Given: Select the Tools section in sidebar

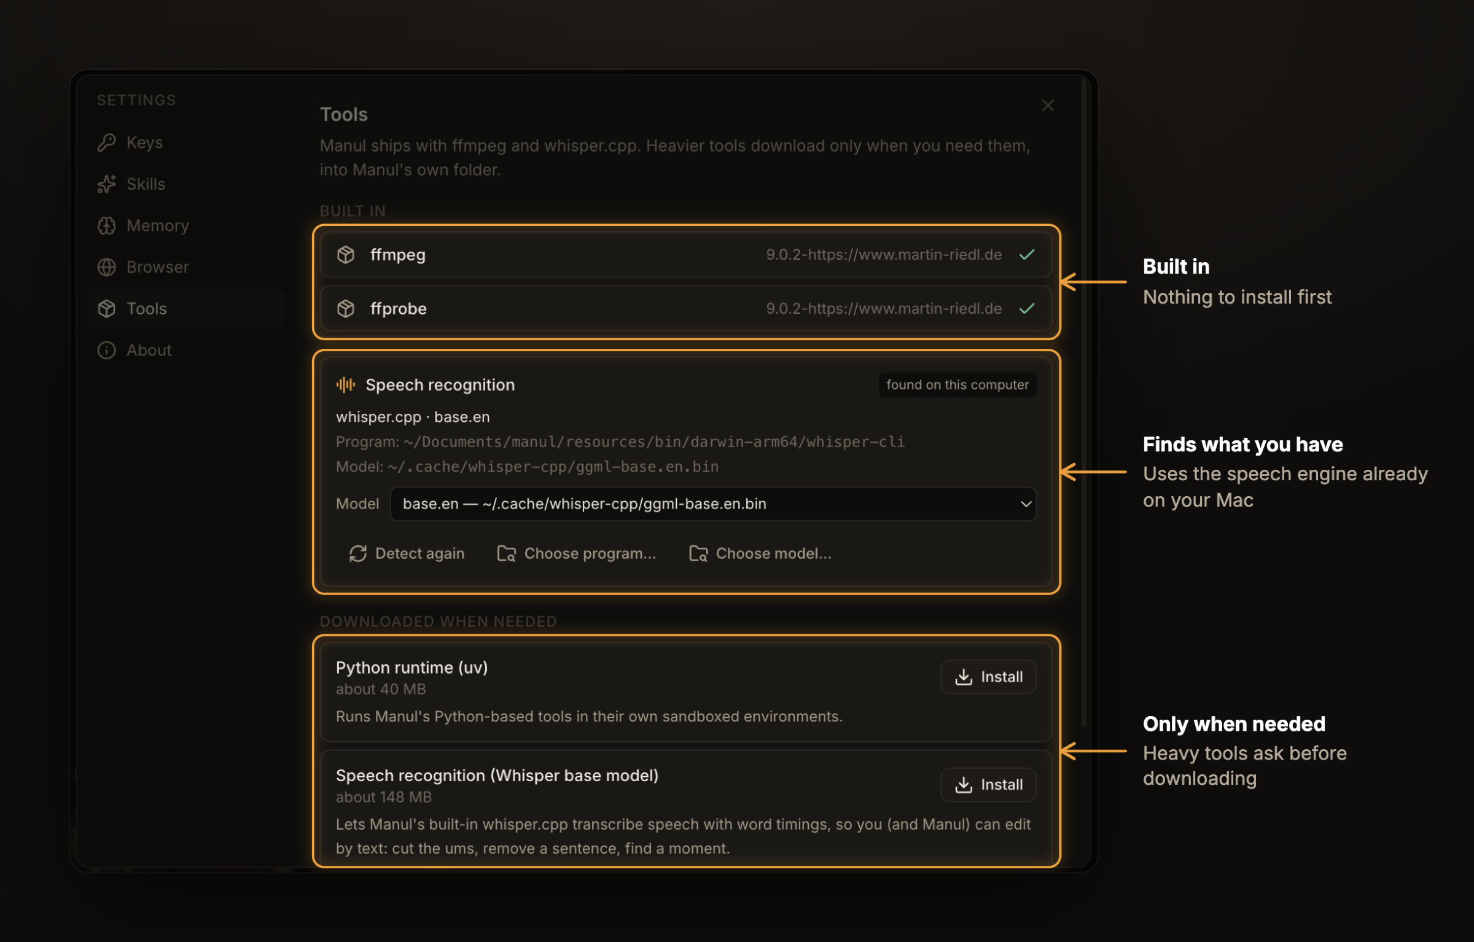Looking at the screenshot, I should pyautogui.click(x=185, y=308).
